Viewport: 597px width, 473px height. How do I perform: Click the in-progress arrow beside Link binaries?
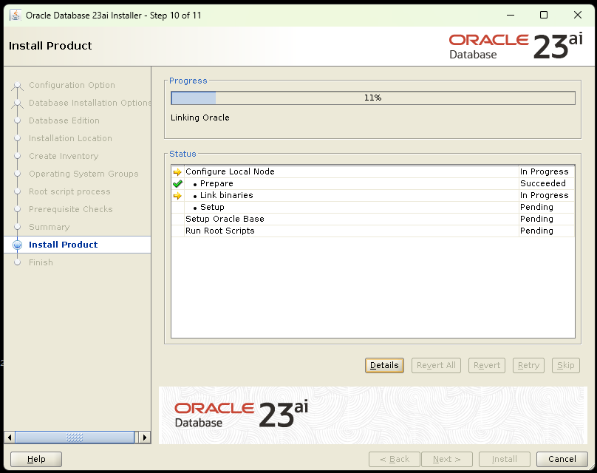point(176,195)
